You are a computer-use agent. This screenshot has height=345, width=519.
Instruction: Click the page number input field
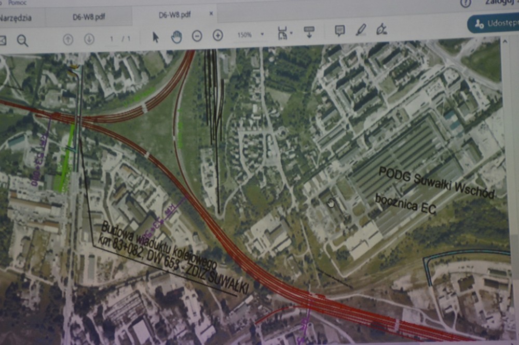pos(112,38)
